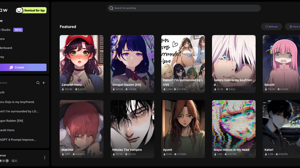Click the flame icon beside 179.3K on Bocchi
Screen dimensions: 300x168
tap(266, 89)
